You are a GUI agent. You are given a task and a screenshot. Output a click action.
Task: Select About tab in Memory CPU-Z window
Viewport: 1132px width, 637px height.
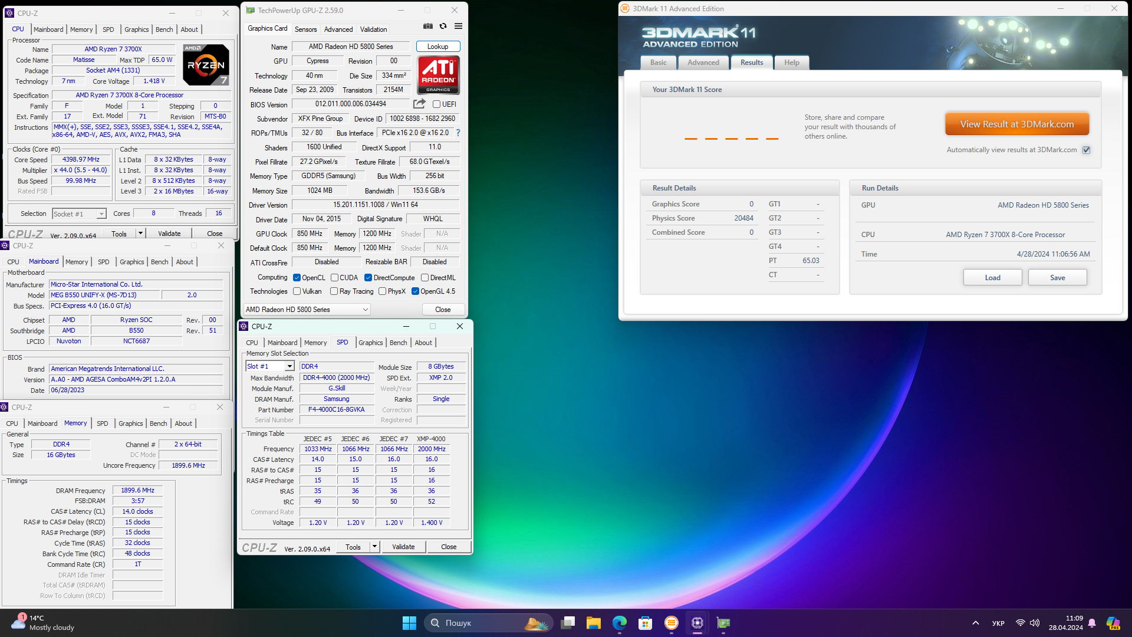click(x=183, y=423)
